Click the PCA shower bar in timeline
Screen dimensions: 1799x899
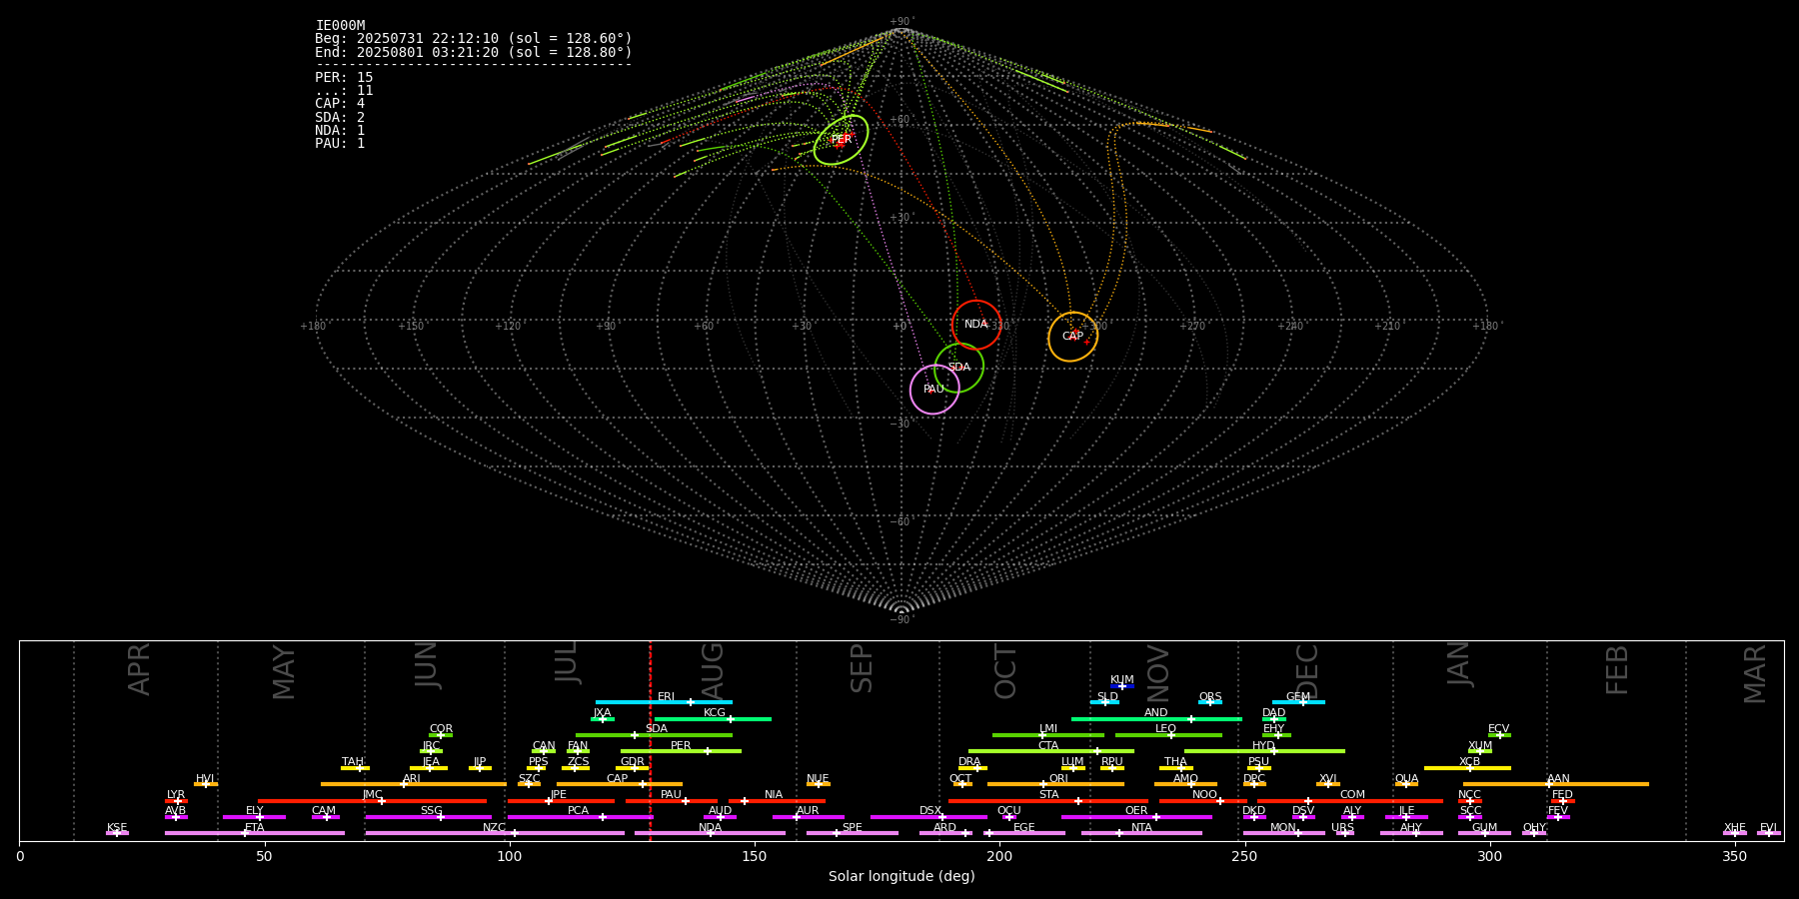click(x=580, y=817)
